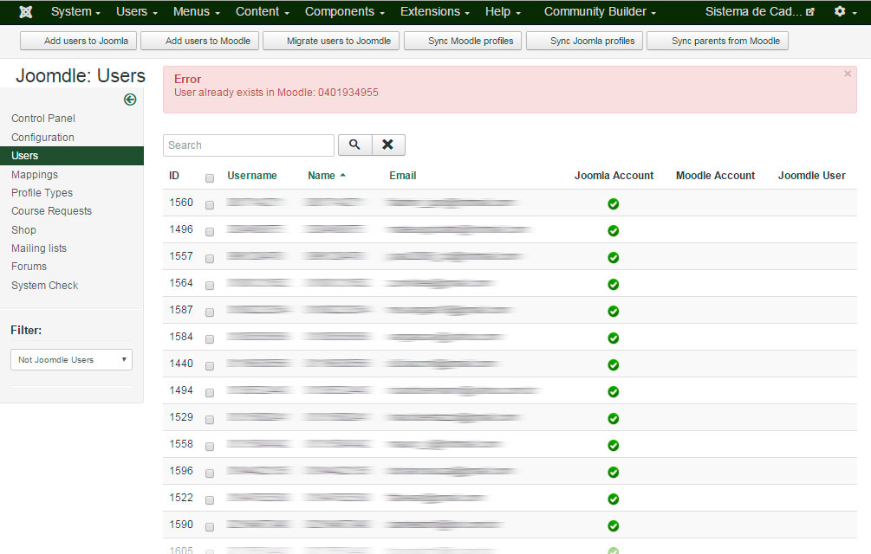Tick the checkbox for user 1560
This screenshot has height=554, width=871.
(210, 205)
